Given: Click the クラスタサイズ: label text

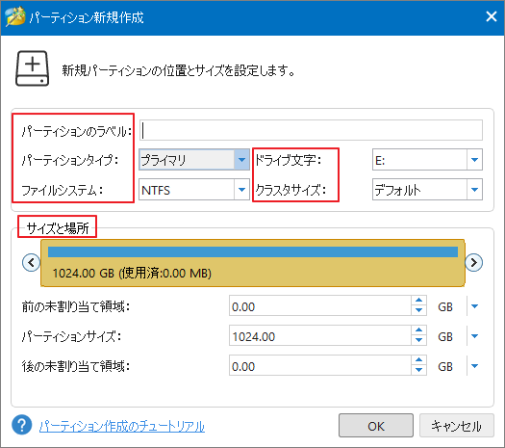Looking at the screenshot, I should tap(290, 190).
